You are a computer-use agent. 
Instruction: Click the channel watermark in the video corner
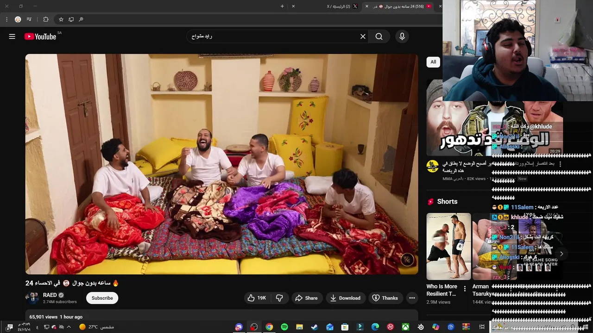pos(407,260)
